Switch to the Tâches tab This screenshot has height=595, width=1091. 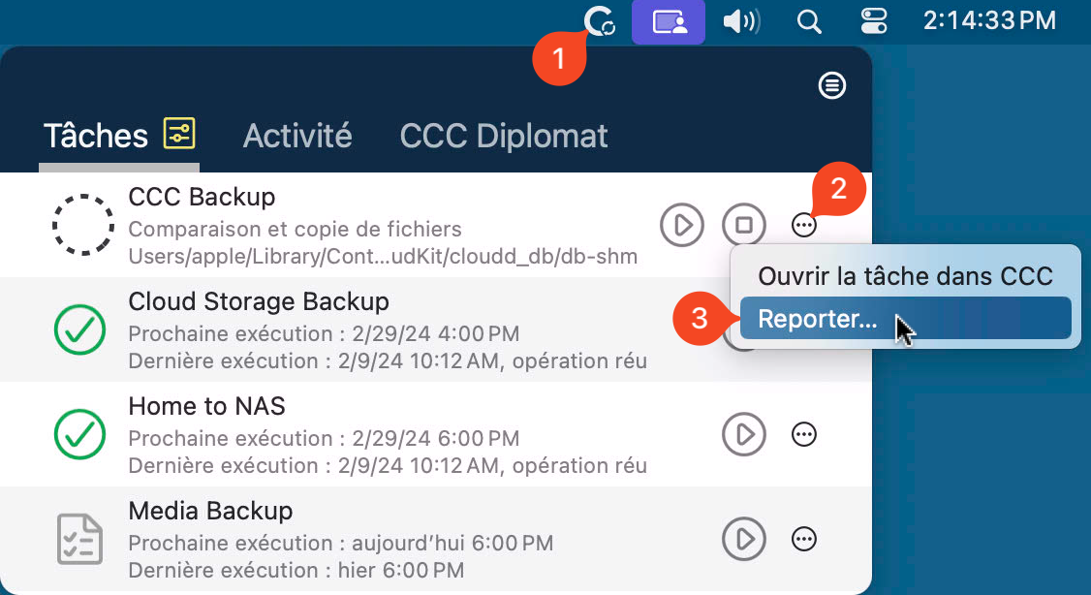(96, 135)
